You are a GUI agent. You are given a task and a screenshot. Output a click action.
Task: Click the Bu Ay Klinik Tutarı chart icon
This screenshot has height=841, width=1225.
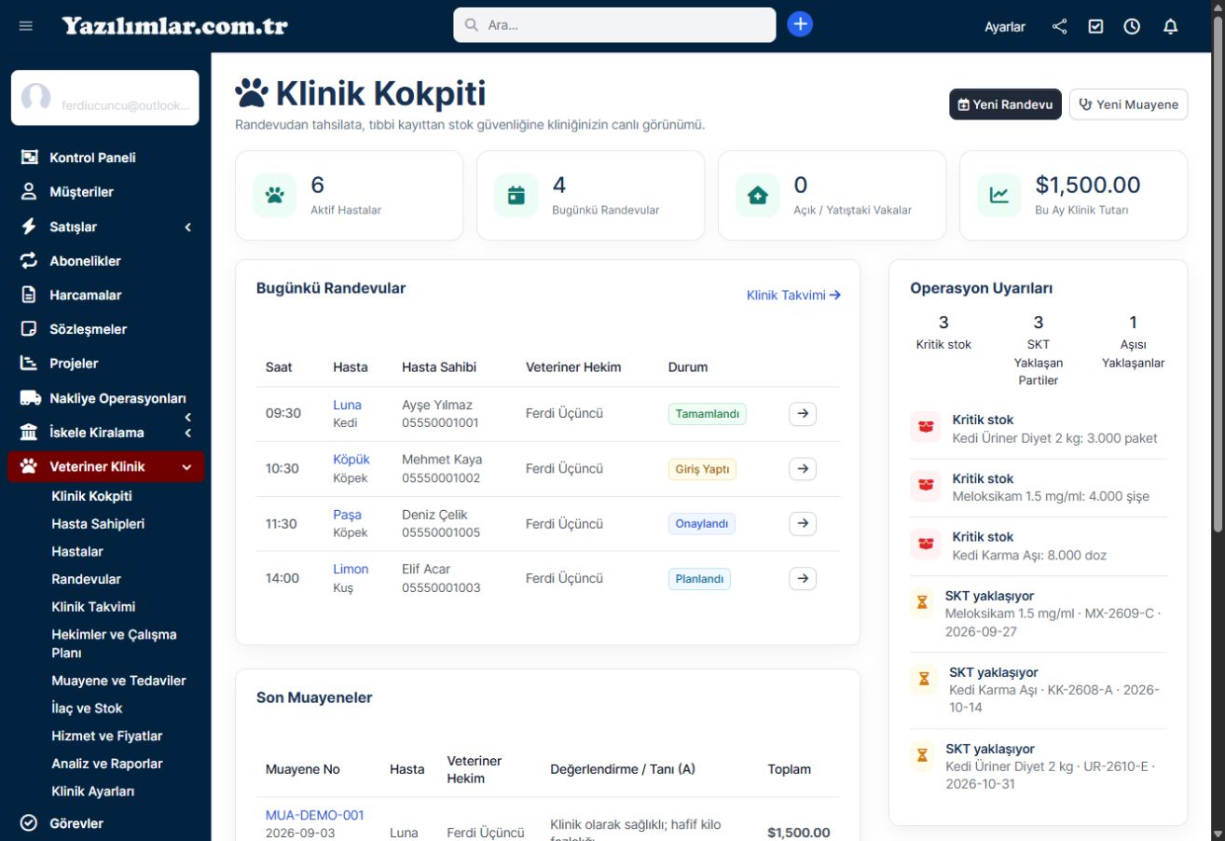(x=999, y=196)
